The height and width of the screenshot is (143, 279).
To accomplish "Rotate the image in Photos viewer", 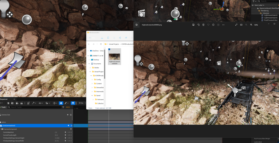I will click(198, 25).
